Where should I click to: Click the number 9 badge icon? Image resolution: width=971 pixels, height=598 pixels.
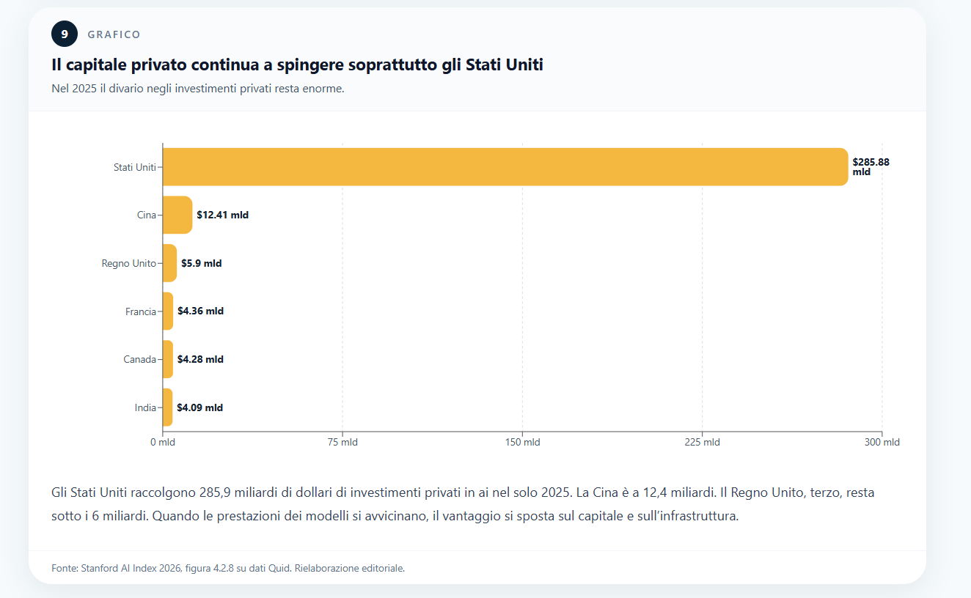coord(65,34)
